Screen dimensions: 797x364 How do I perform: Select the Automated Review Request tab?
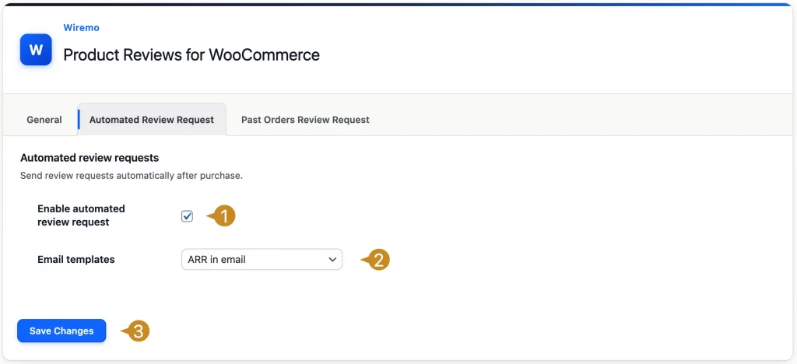[x=152, y=120]
